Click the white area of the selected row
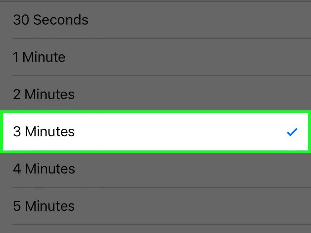311x233 pixels. 181,132
